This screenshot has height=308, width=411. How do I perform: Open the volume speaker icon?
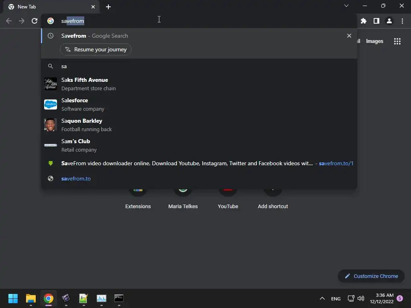coord(361,298)
